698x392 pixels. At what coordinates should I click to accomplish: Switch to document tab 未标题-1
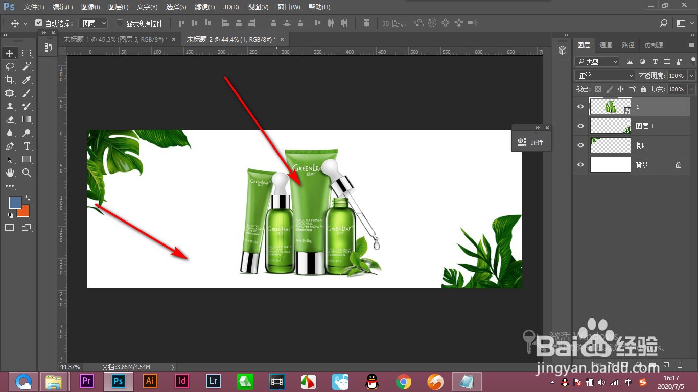point(120,39)
